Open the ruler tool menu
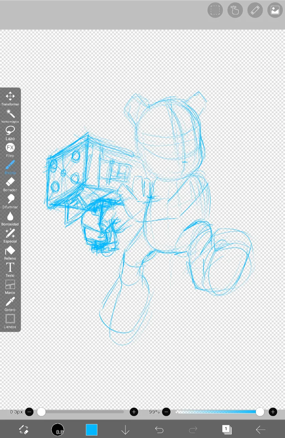Screen dimensions: 285x438 (x=255, y=10)
